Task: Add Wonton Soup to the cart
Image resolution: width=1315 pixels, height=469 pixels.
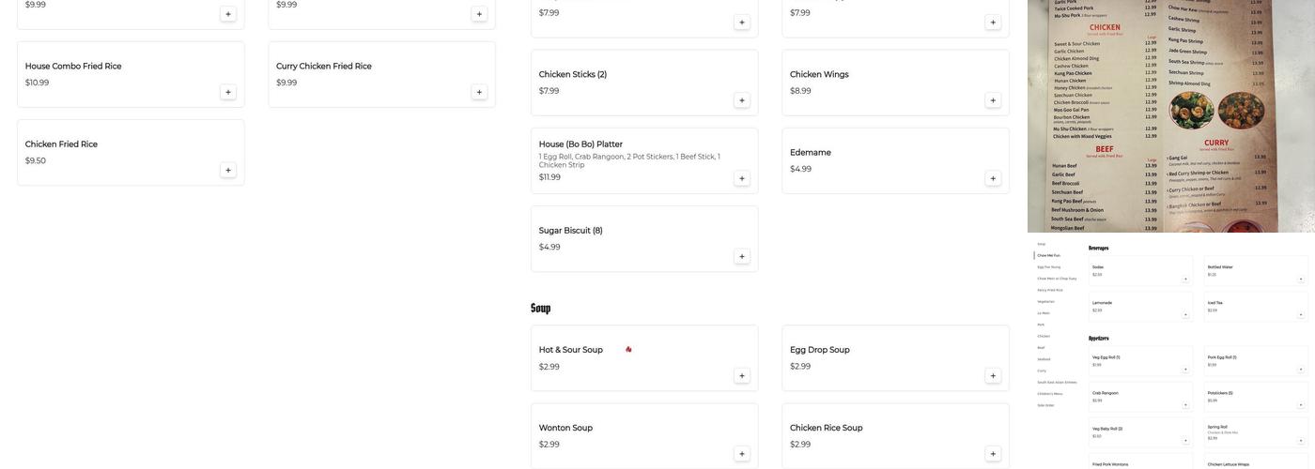Action: [x=742, y=454]
